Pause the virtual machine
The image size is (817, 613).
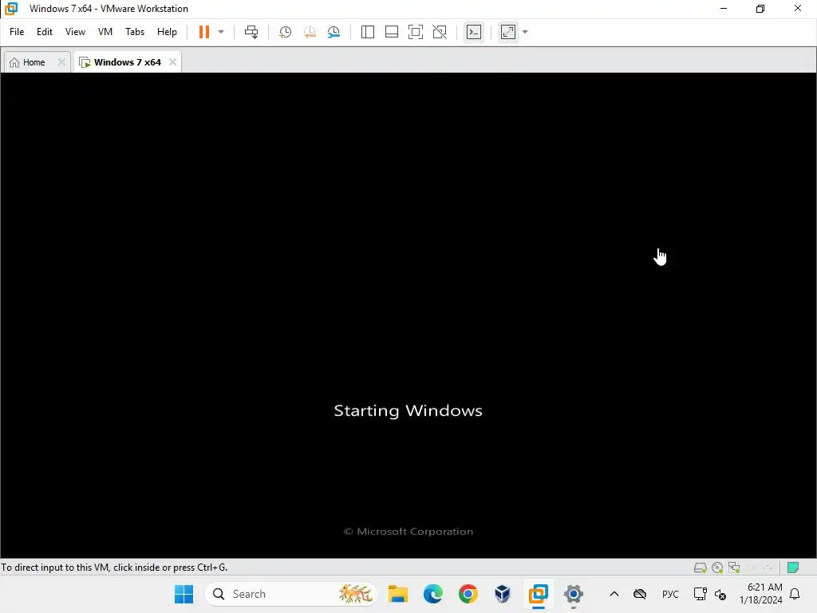[203, 32]
